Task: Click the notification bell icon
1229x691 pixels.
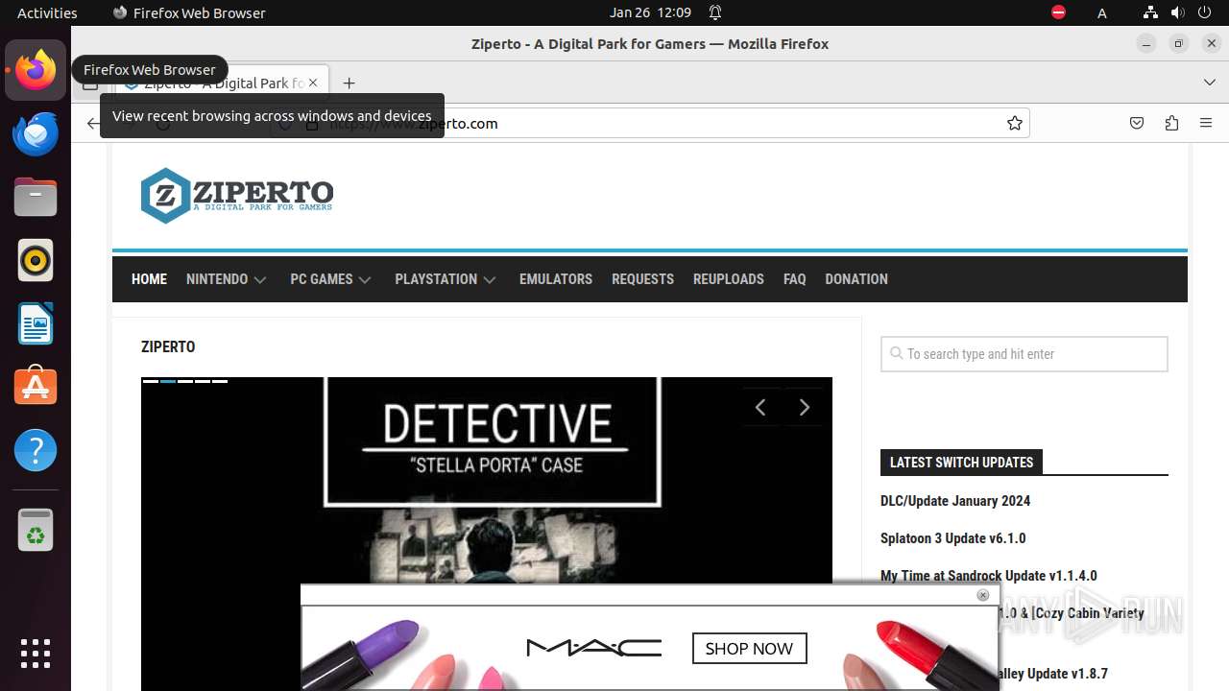Action: 715,12
